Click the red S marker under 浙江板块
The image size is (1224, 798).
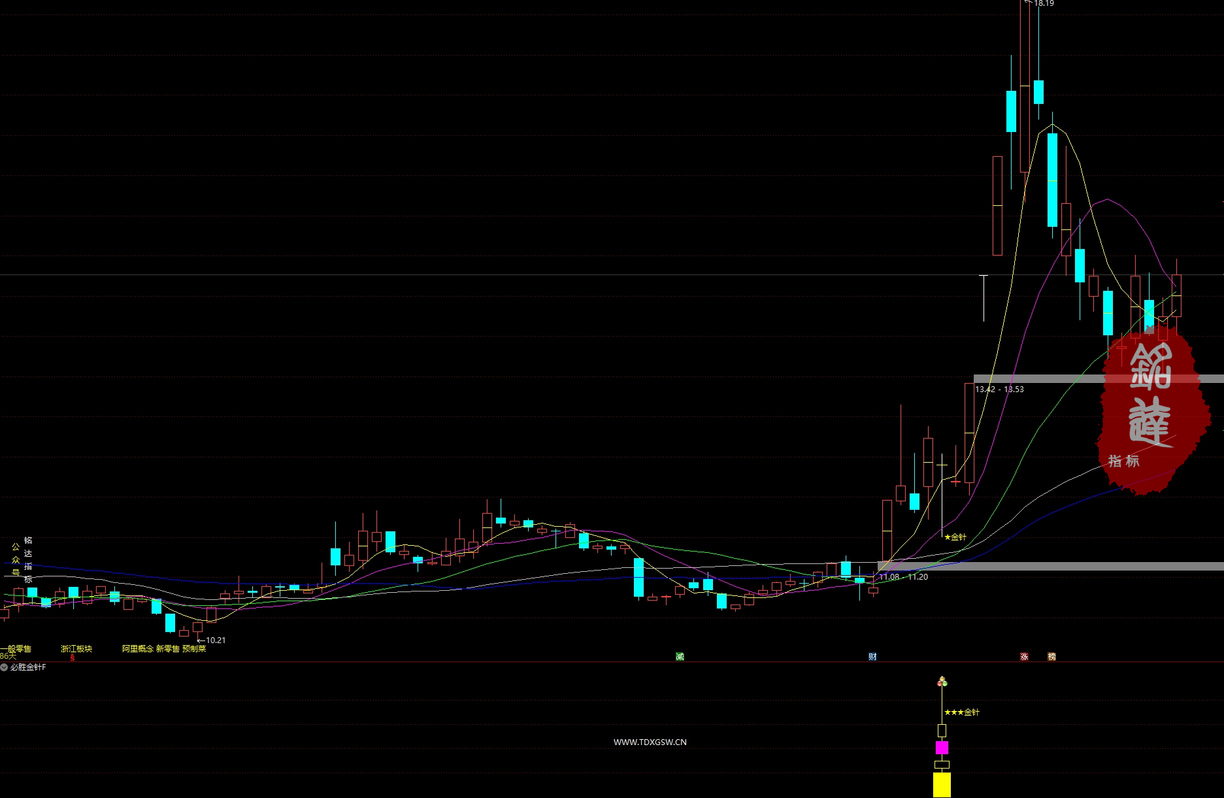(72, 657)
